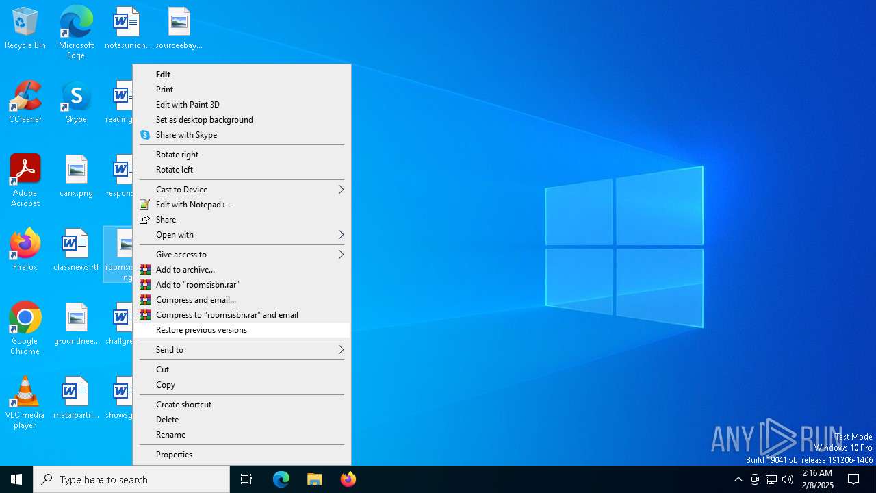
Task: Choose Restore previous versions
Action: click(x=242, y=330)
